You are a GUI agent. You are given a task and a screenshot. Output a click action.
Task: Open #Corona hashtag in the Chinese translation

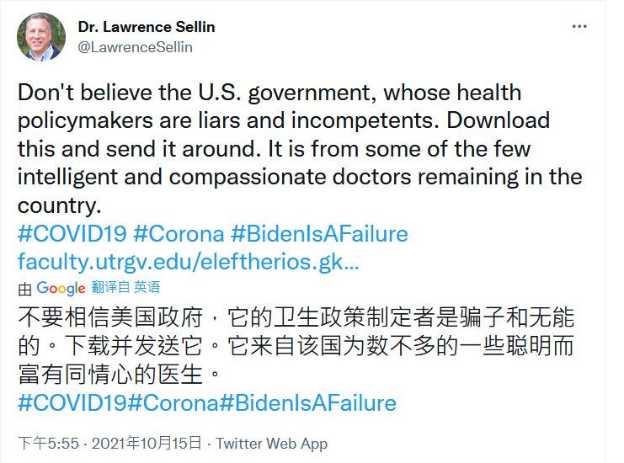172,402
